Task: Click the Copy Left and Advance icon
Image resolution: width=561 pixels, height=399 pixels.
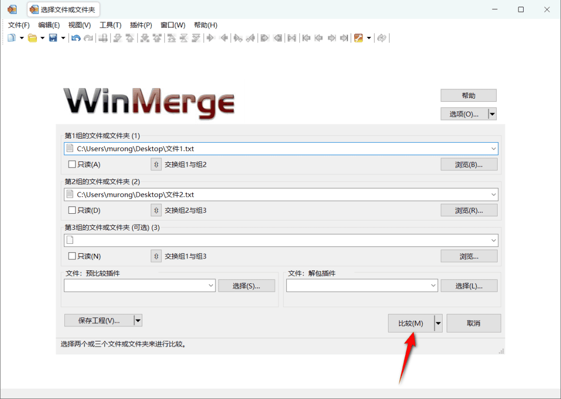Action: point(250,37)
